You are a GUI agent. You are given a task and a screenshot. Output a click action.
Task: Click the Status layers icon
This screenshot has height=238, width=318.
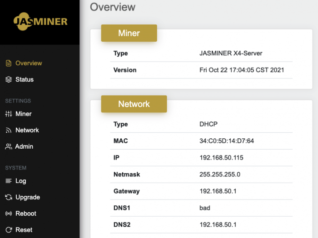pyautogui.click(x=9, y=79)
